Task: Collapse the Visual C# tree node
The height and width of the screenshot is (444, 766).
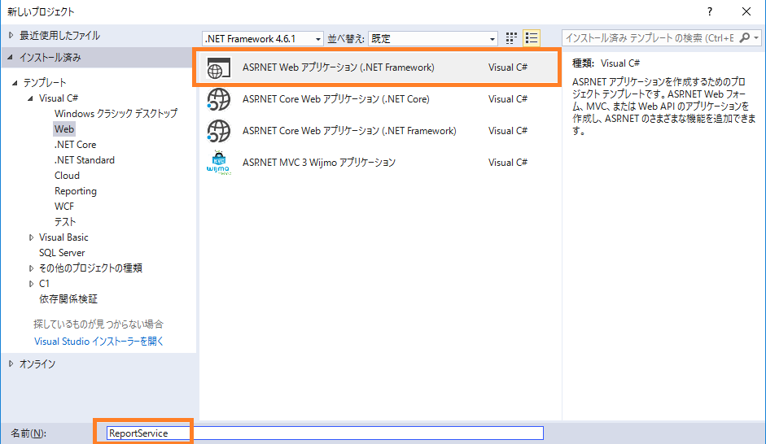Action: 30,98
